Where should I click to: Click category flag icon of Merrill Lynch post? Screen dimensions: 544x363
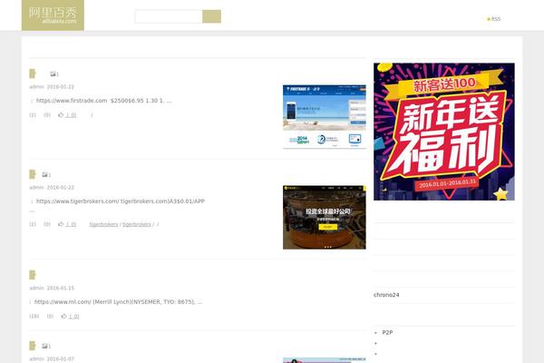pos(33,275)
